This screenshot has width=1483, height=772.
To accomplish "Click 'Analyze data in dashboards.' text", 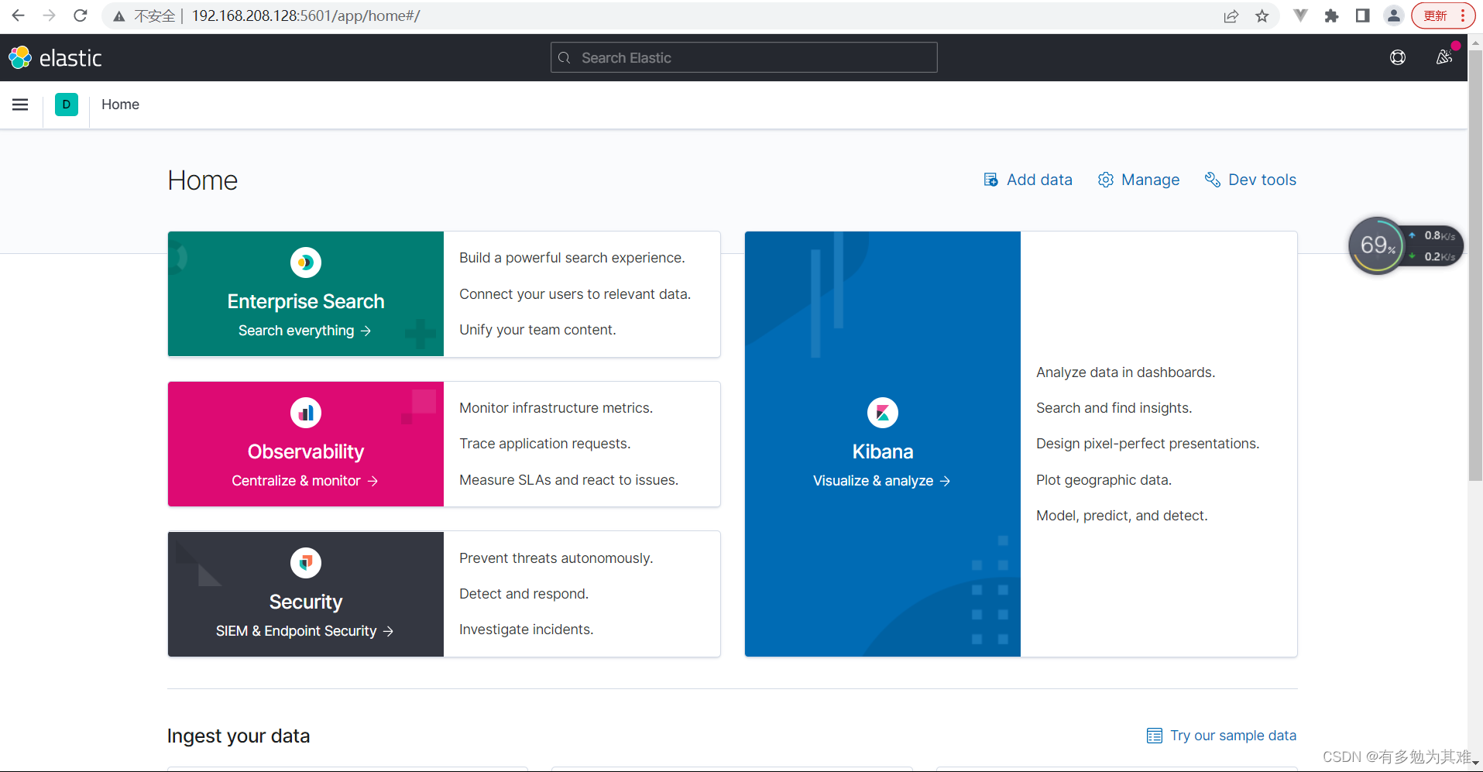I will (1125, 372).
